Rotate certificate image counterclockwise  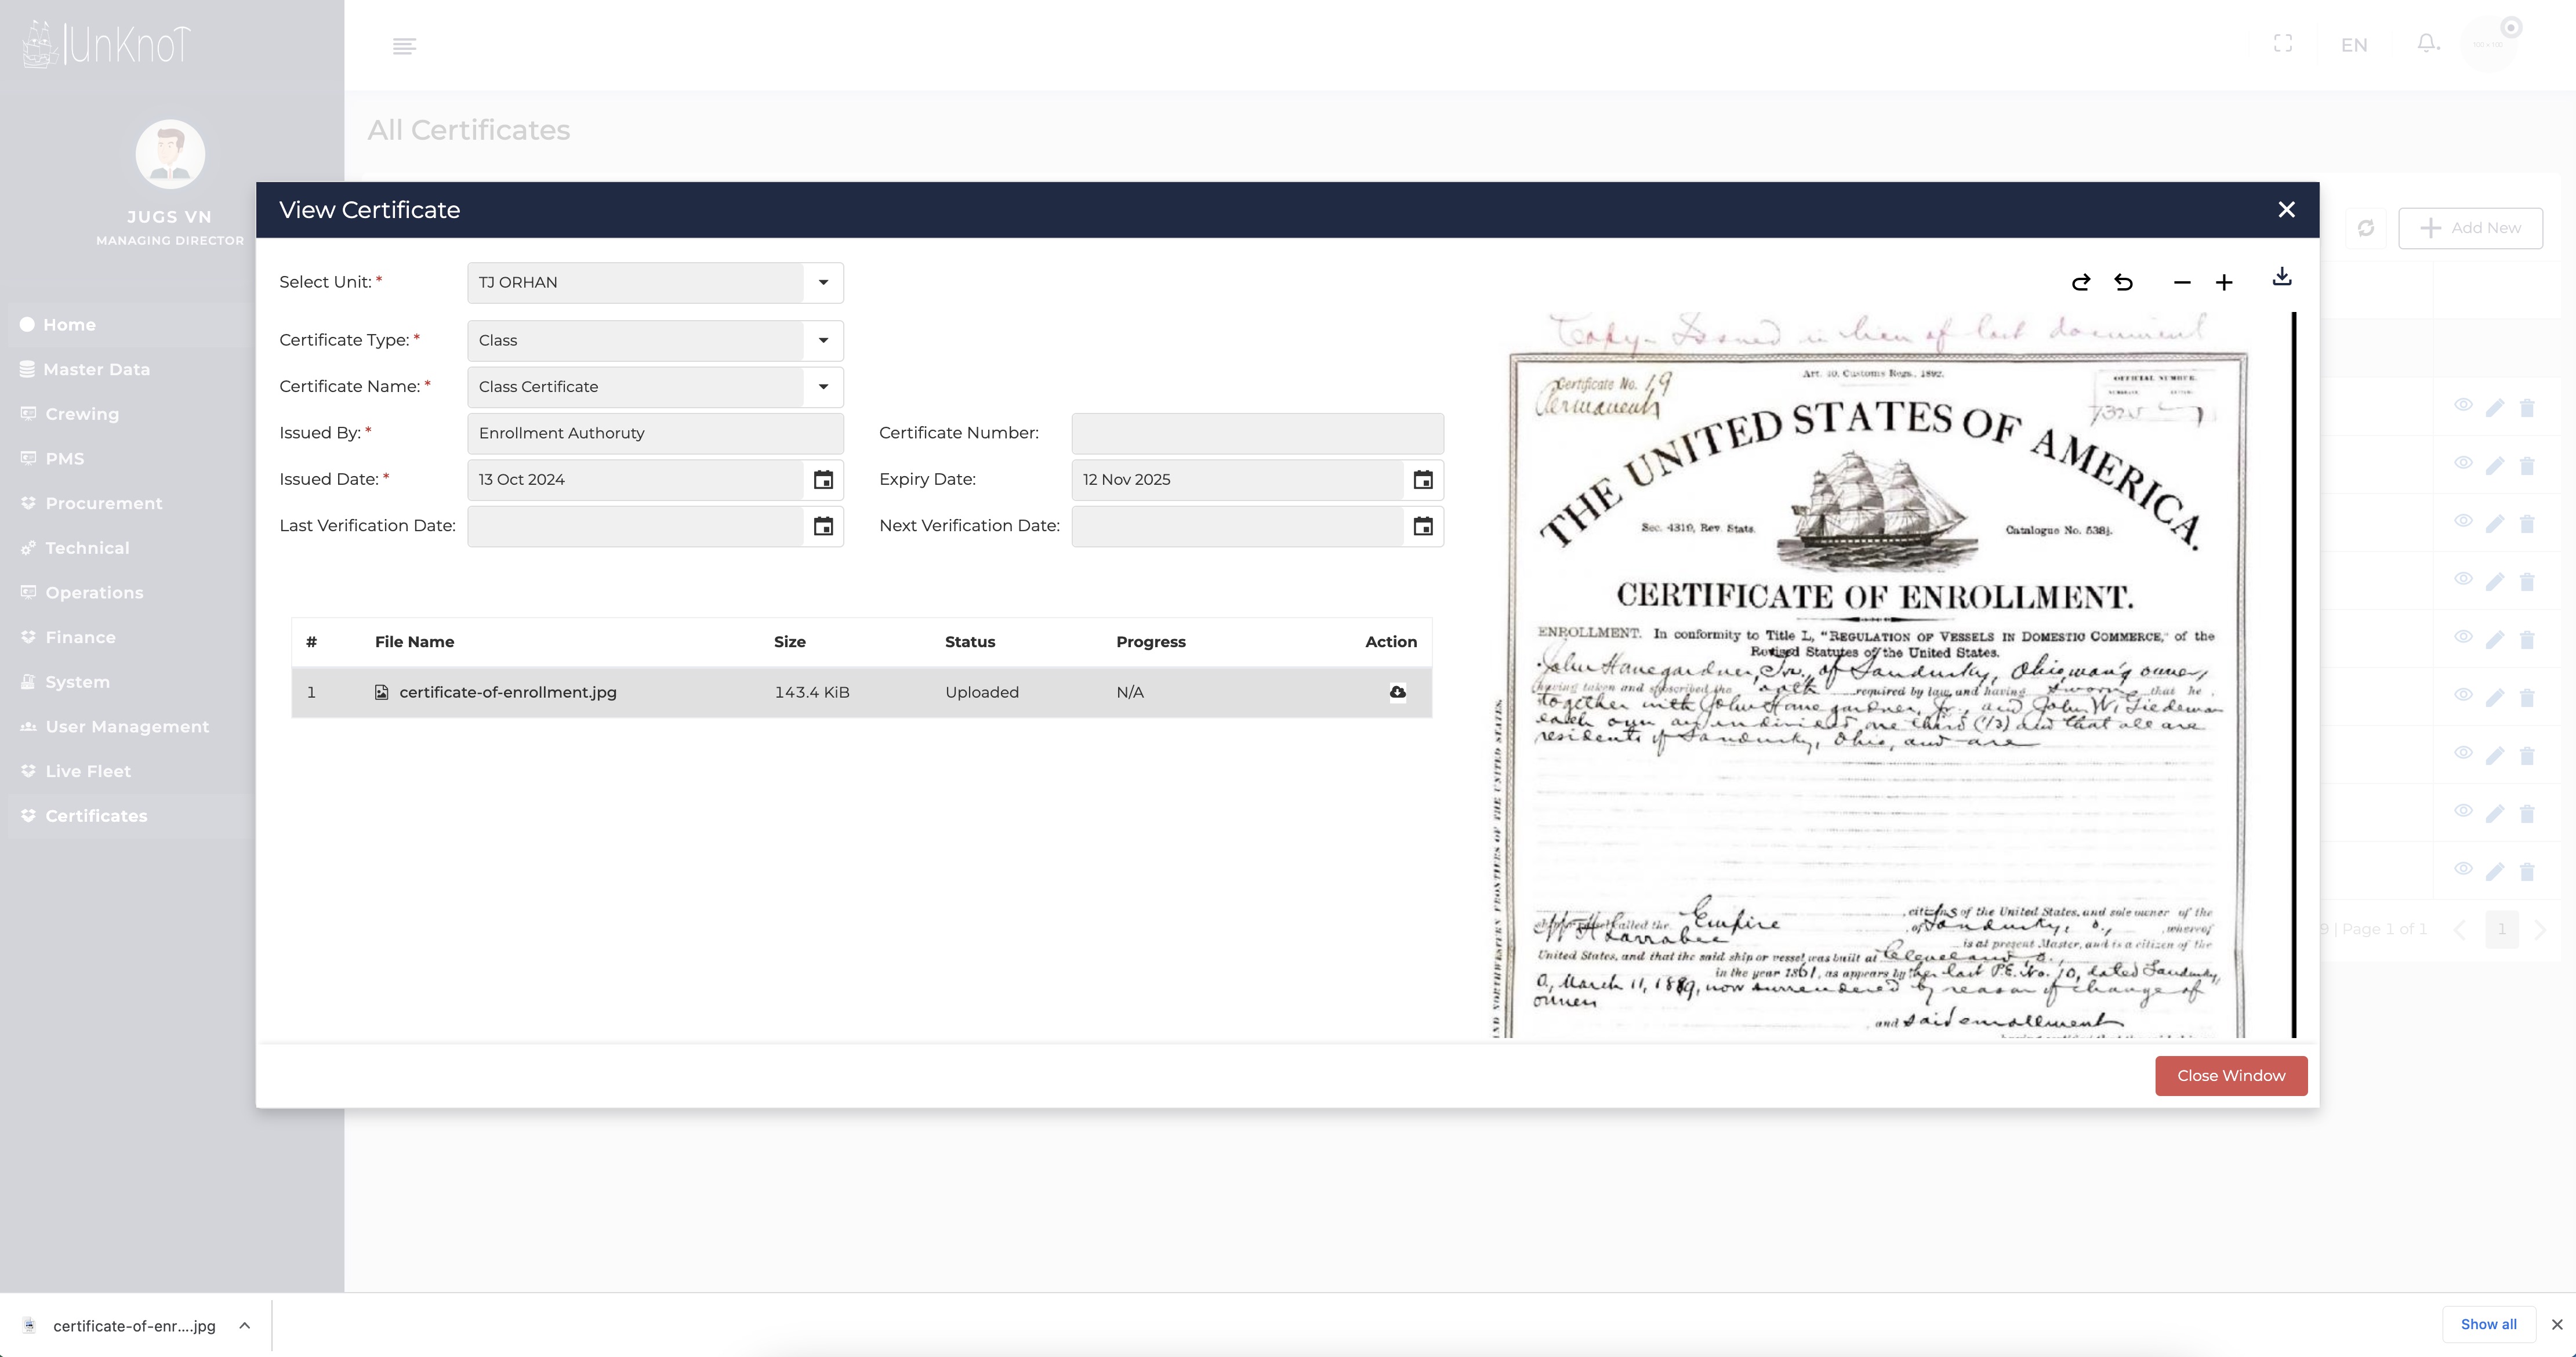[2123, 283]
